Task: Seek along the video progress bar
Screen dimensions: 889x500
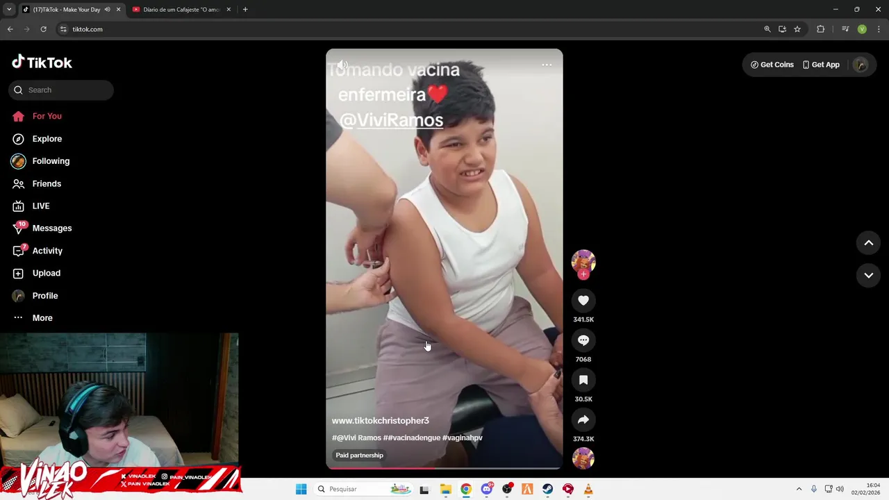Action: click(x=444, y=468)
